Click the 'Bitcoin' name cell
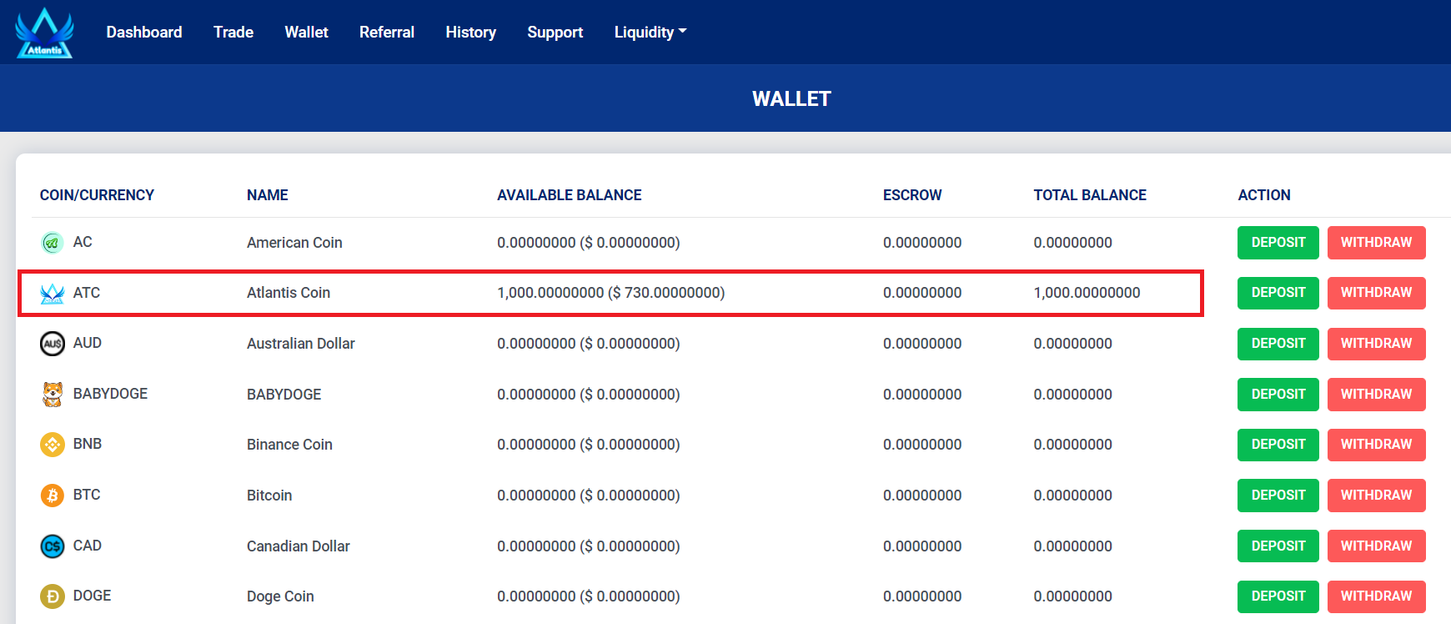This screenshot has width=1451, height=624. click(269, 496)
